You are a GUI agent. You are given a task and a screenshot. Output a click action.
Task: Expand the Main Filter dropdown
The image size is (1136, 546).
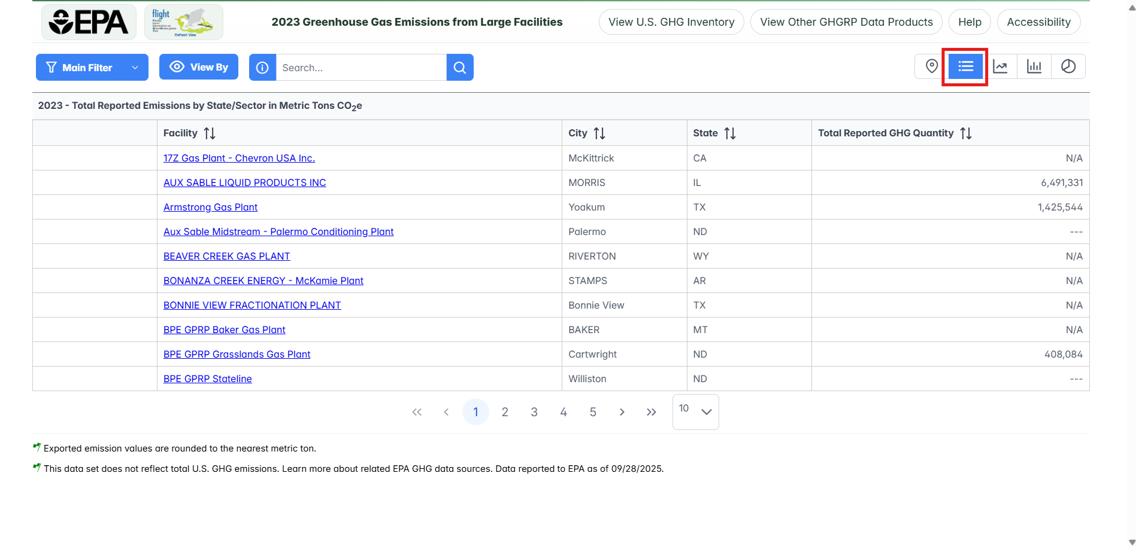[x=92, y=67]
